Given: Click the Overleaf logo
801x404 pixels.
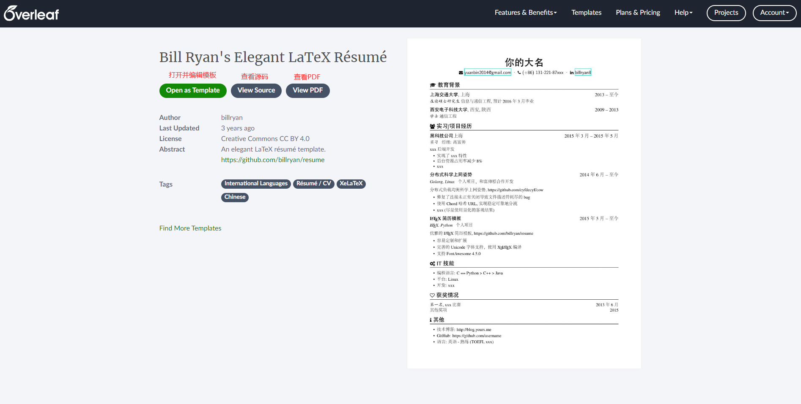Looking at the screenshot, I should (31, 14).
